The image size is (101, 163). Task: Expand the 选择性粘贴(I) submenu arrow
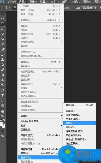(x=61, y=42)
